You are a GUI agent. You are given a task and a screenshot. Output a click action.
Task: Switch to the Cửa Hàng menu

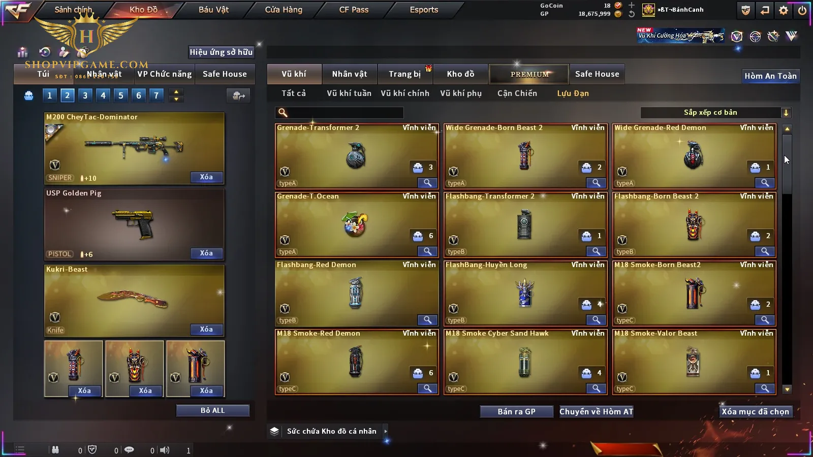click(284, 10)
